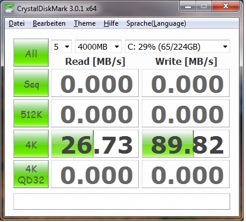246x222 pixels.
Task: Start the Seq sequential test
Action: (x=31, y=83)
